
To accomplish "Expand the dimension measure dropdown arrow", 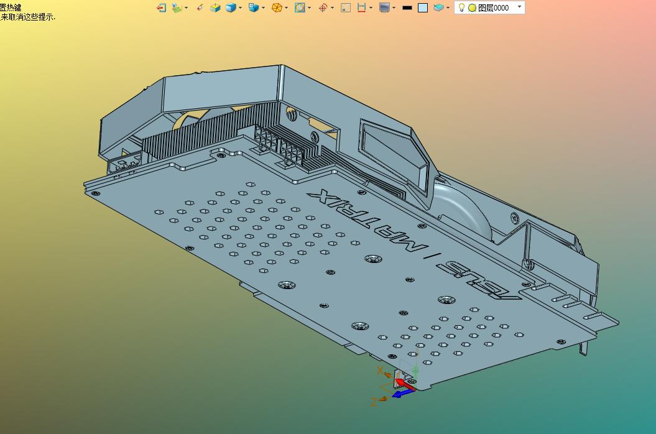I will pyautogui.click(x=371, y=7).
